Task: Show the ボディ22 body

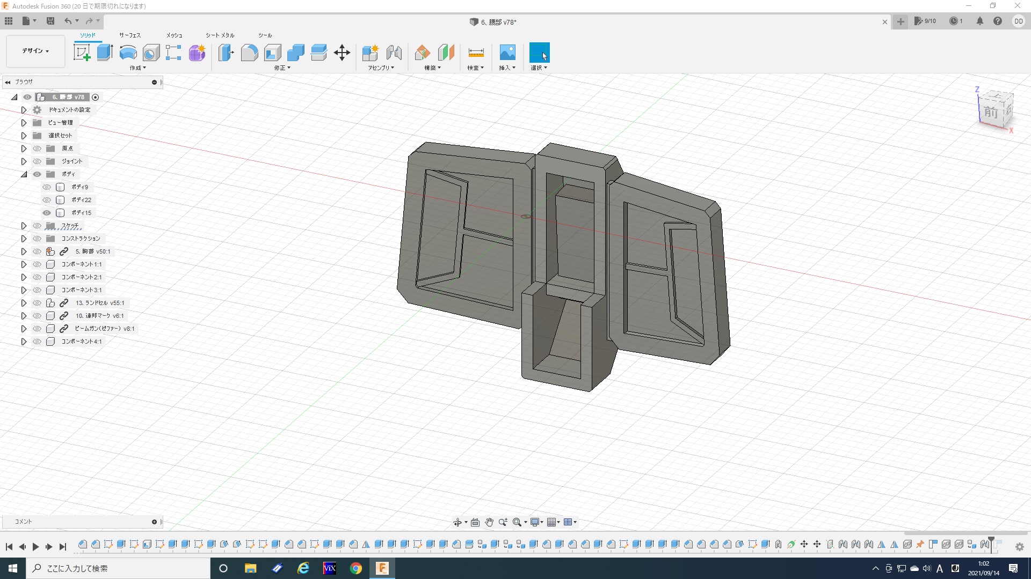Action: 47,200
